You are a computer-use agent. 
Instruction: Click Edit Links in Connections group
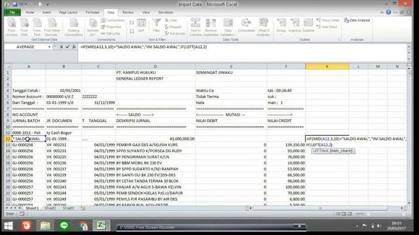point(111,33)
